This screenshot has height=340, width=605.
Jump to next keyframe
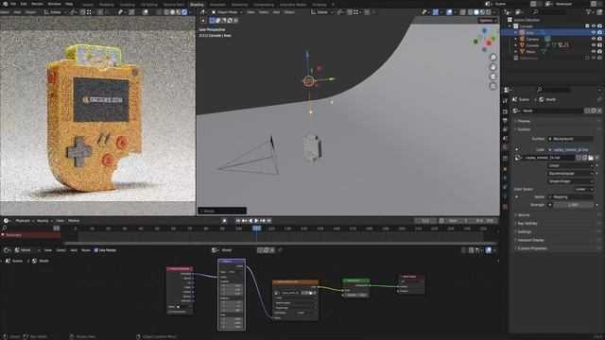263,221
